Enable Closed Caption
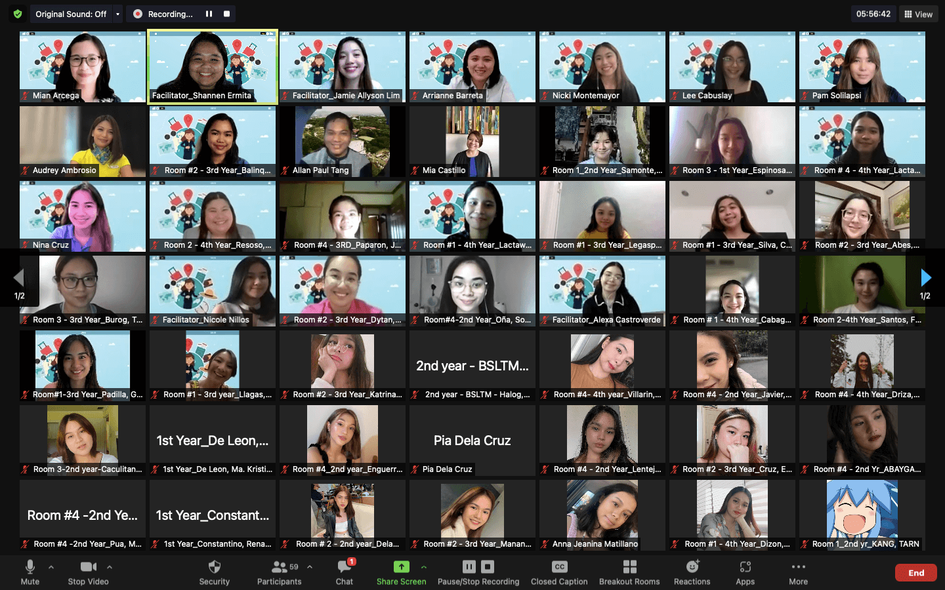The width and height of the screenshot is (945, 590). pyautogui.click(x=559, y=572)
